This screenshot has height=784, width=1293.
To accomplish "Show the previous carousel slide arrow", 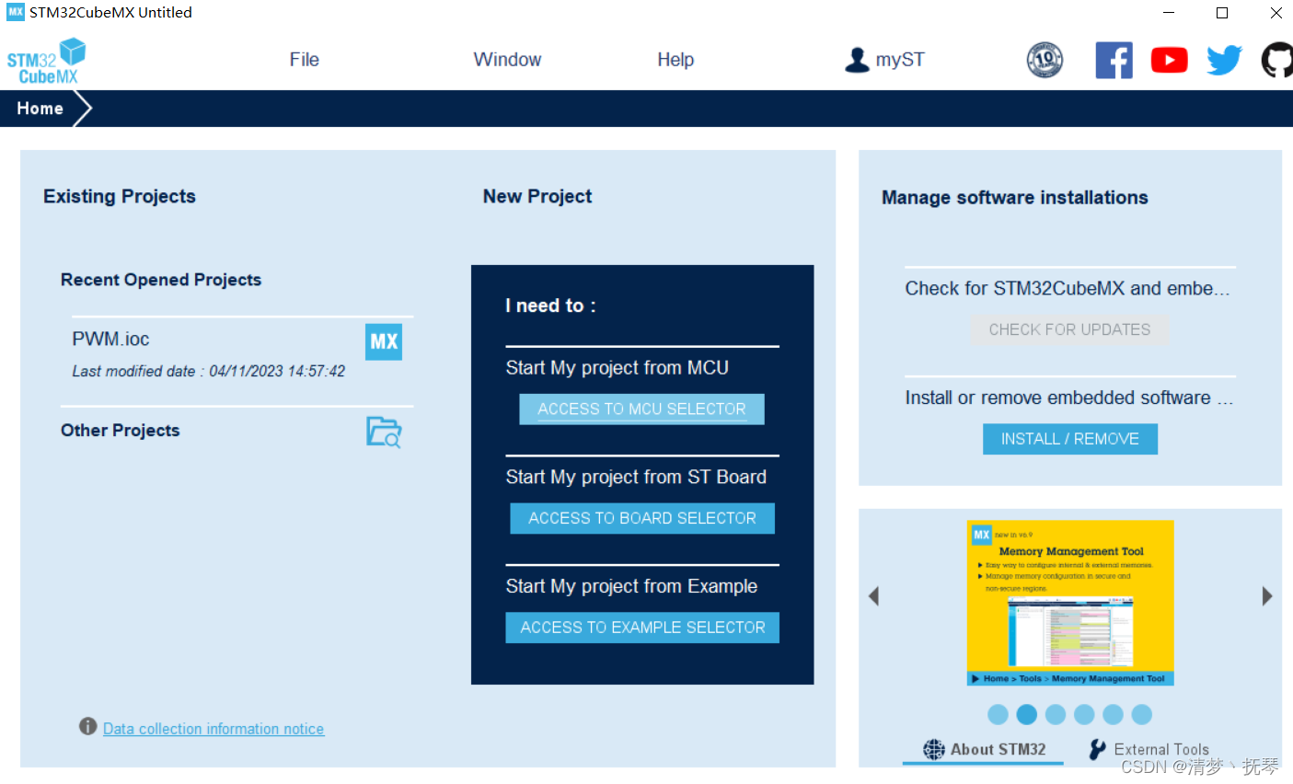I will (x=874, y=596).
